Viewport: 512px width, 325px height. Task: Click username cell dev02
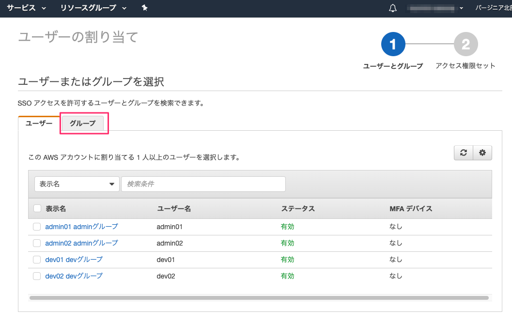(166, 277)
